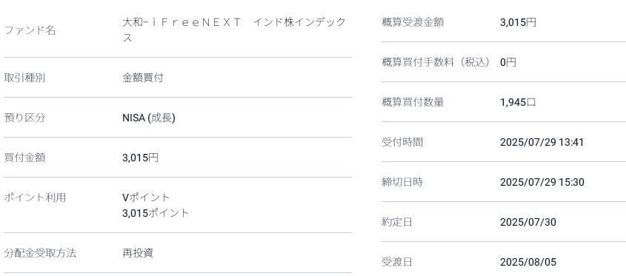
Task: Select the 再投資 distribution method value
Action: coord(138,253)
